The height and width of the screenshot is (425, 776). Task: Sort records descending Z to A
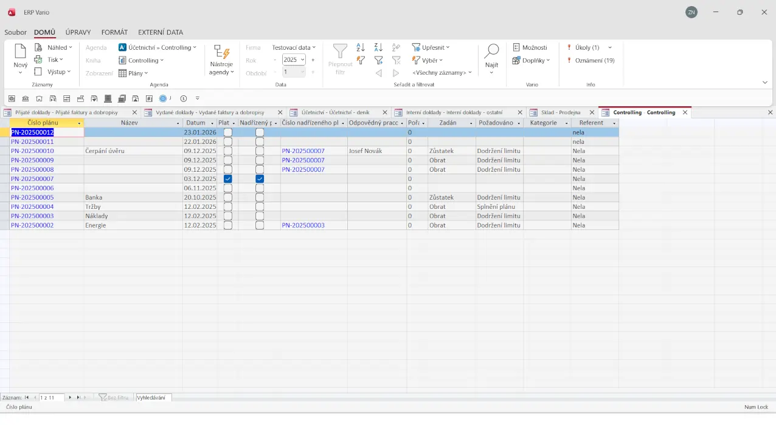click(x=378, y=47)
